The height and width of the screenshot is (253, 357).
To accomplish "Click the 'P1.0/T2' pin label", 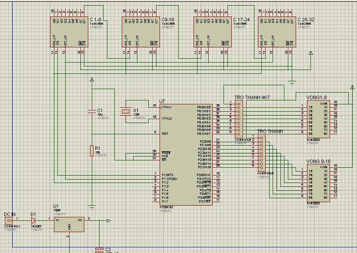I will click(x=167, y=175).
